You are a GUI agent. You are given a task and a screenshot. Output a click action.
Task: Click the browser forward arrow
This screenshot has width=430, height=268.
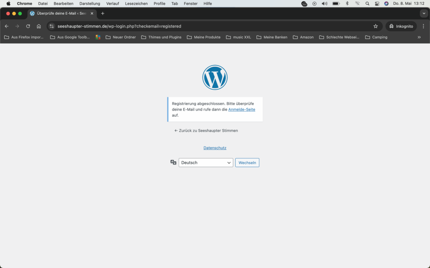click(17, 26)
